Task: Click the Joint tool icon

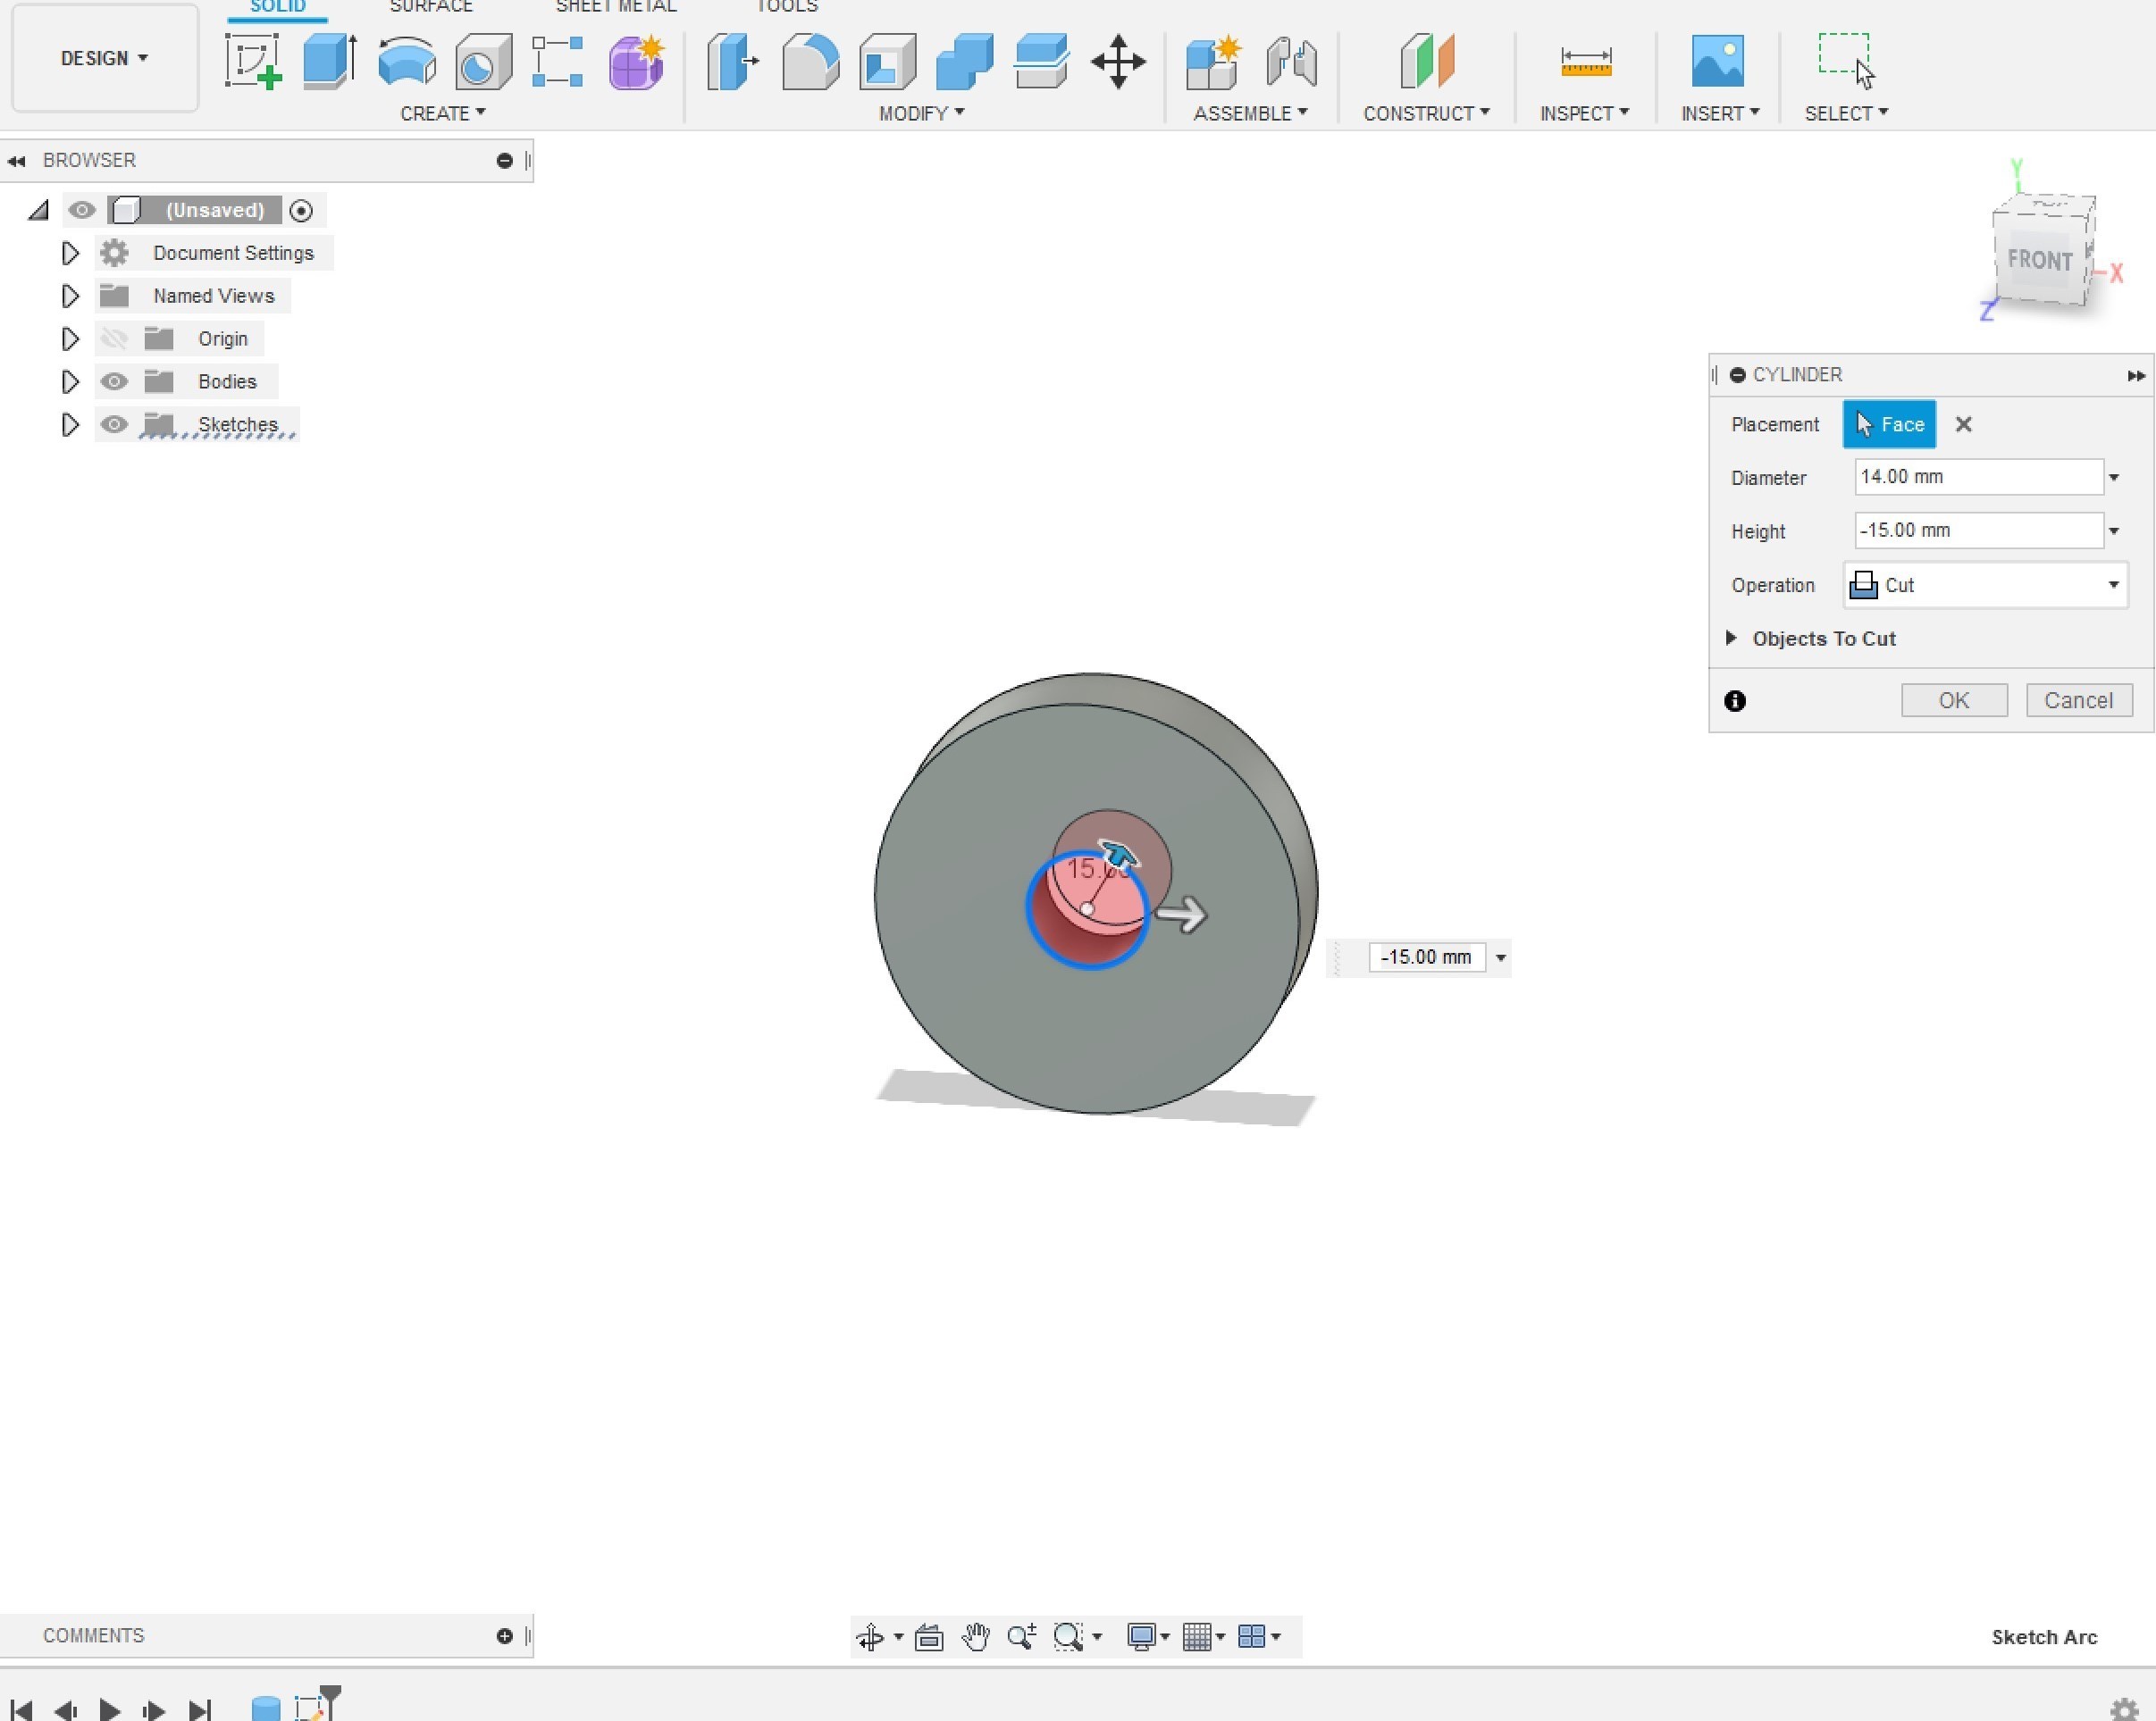Action: (1291, 62)
